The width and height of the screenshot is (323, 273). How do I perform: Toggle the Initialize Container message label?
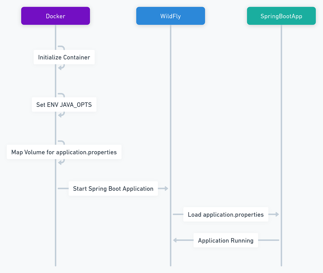click(64, 57)
